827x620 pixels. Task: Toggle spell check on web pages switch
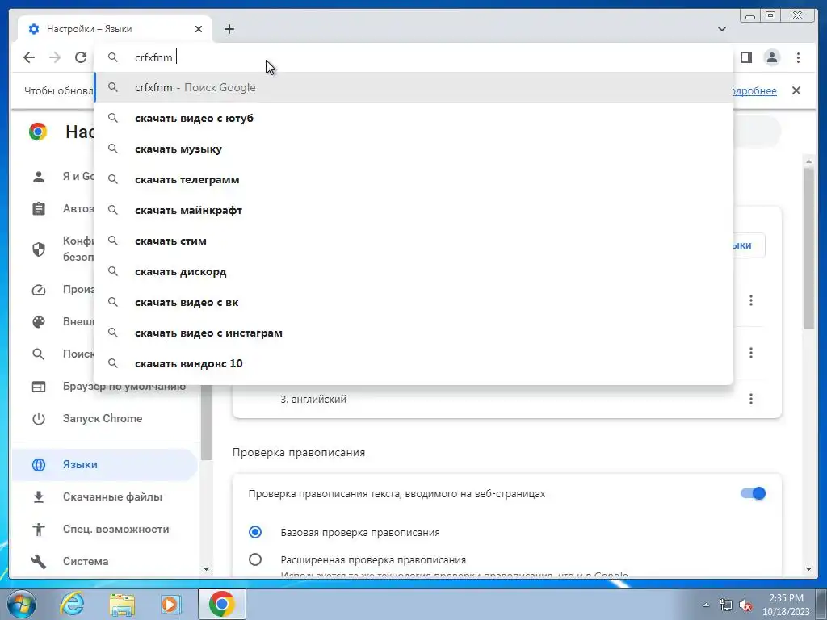click(754, 493)
